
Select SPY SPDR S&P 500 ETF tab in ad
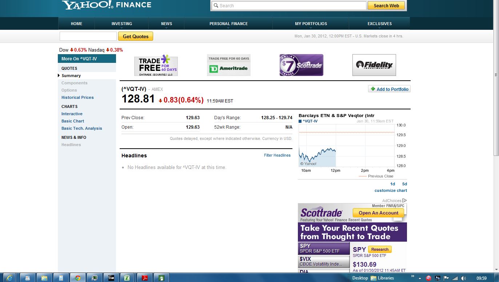[324, 249]
